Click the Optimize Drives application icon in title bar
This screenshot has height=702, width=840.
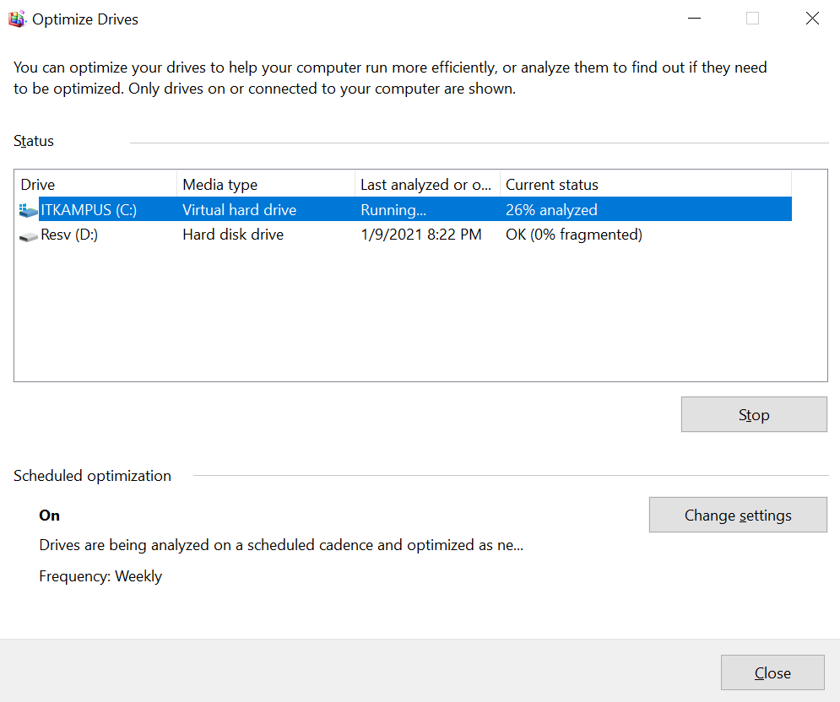tap(16, 18)
